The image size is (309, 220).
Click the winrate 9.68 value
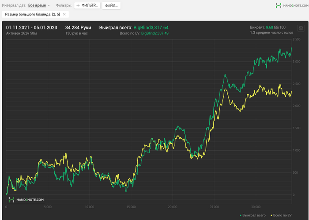[269, 27]
